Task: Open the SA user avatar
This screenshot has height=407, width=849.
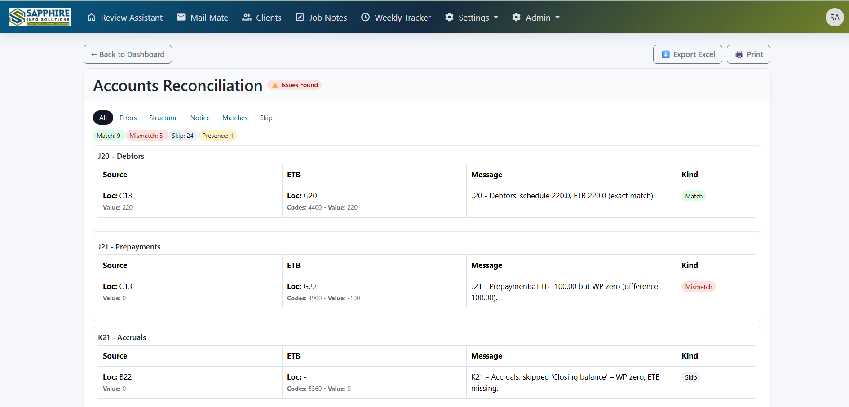Action: (x=835, y=18)
